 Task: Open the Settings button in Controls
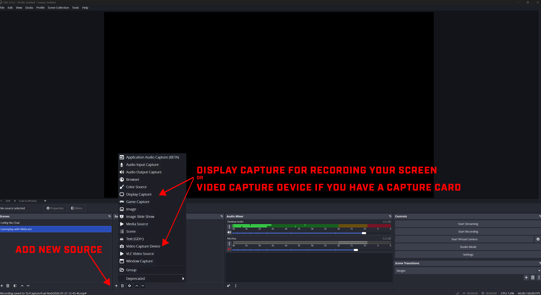468,255
